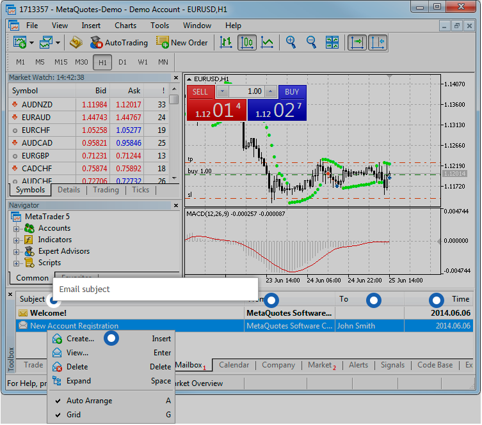Expand the Scripts tree node
This screenshot has width=482, height=425.
click(16, 263)
